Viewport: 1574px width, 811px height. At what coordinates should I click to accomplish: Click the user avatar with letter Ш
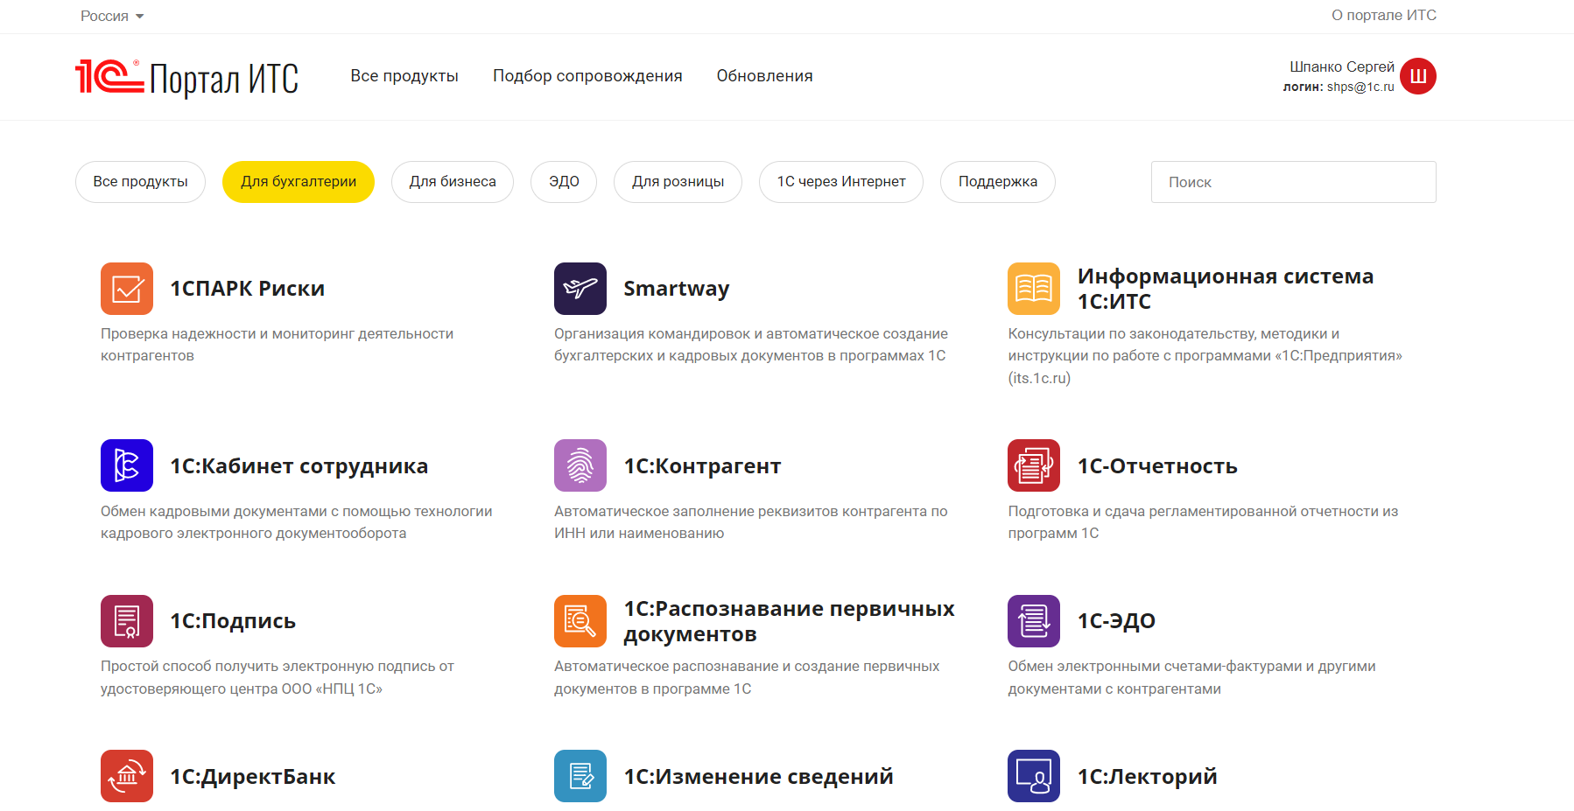[1418, 76]
